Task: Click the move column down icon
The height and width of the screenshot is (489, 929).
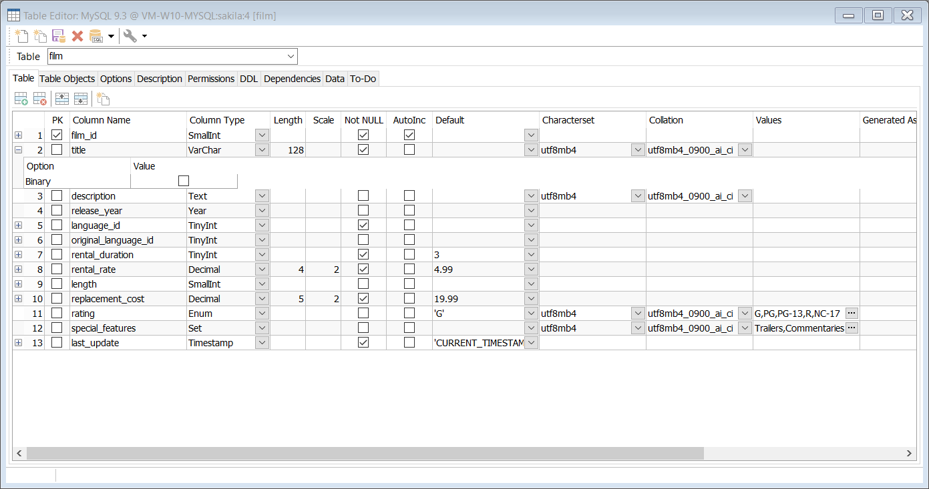Action: (x=81, y=99)
